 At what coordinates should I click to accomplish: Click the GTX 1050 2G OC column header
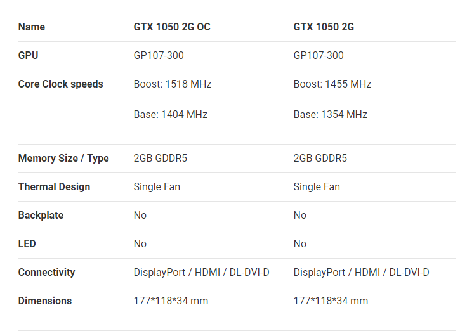(x=172, y=27)
